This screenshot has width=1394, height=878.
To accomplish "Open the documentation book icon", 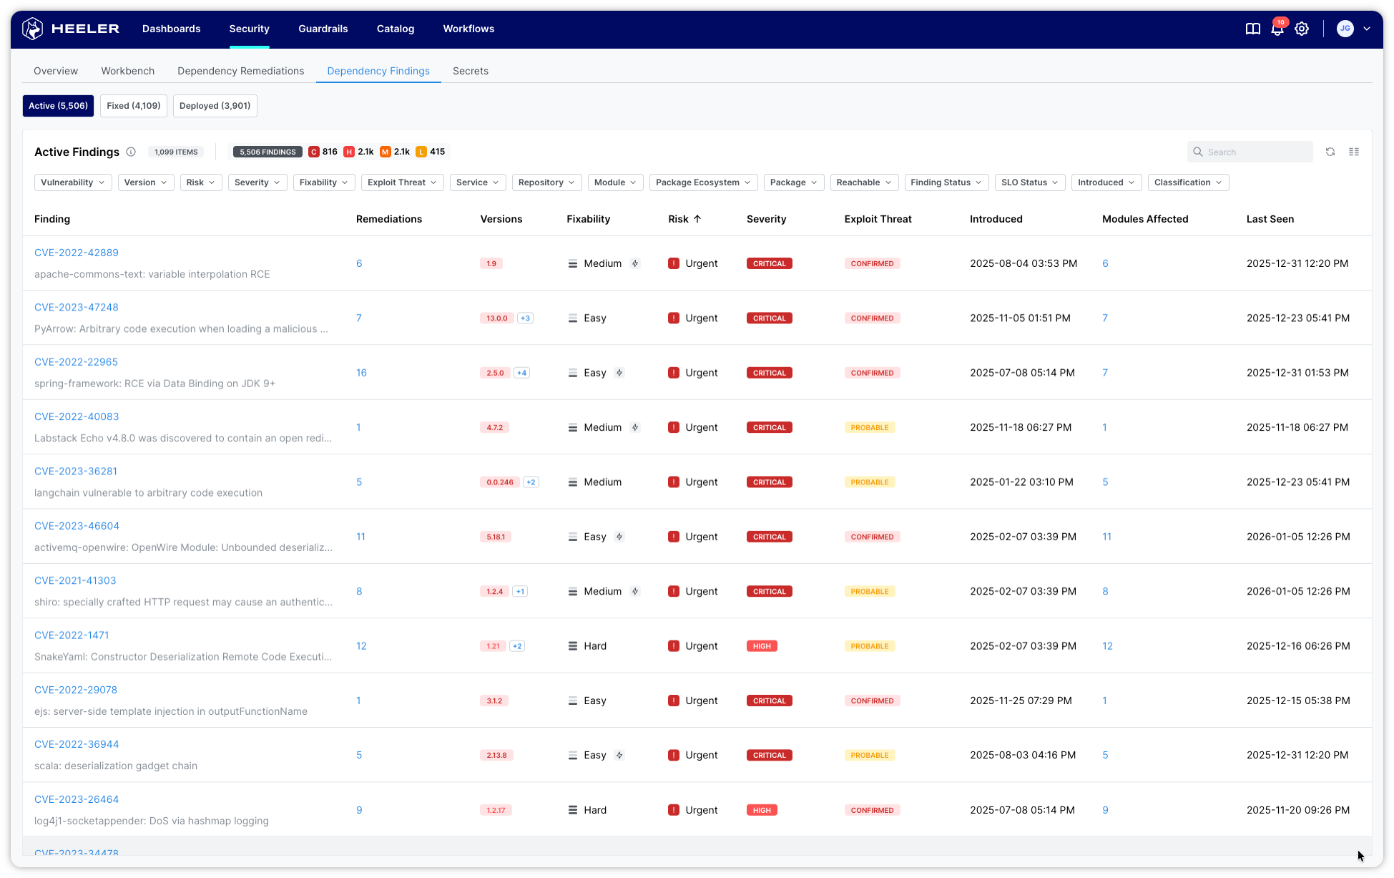I will (x=1252, y=29).
